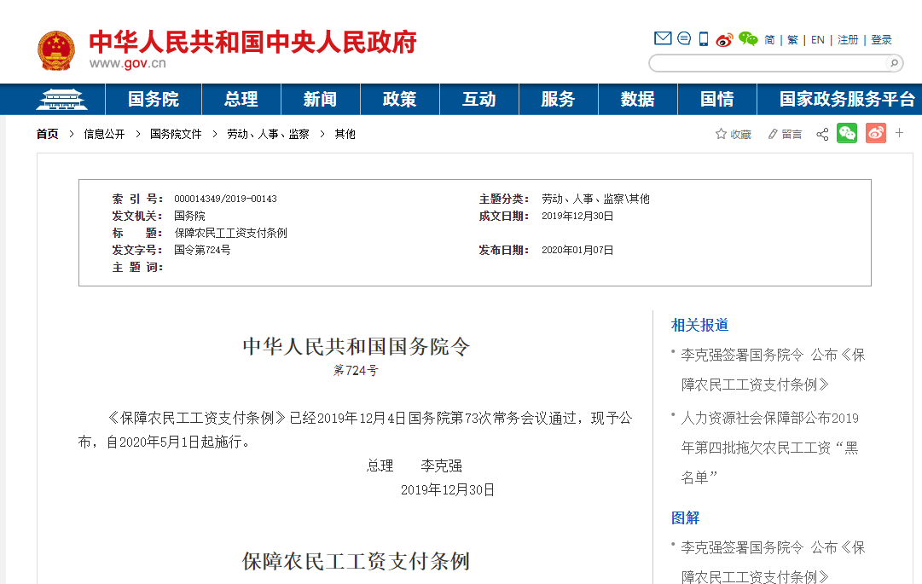Click the Tiananmen home icon in navbar
Screen dimensions: 922x584
(61, 99)
